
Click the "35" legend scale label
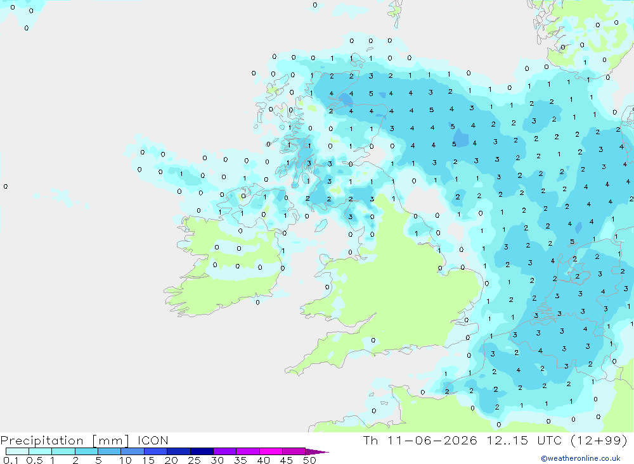pos(240,460)
